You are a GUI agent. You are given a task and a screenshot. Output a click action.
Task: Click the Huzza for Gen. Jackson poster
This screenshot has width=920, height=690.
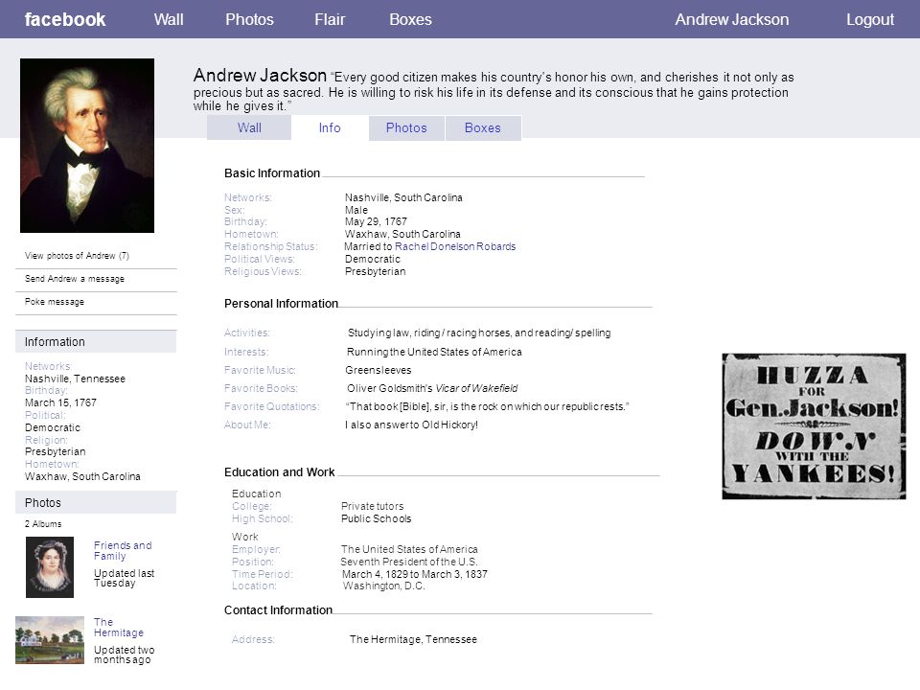point(814,426)
